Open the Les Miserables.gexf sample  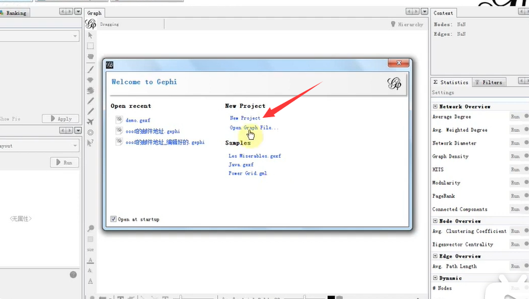pos(255,156)
